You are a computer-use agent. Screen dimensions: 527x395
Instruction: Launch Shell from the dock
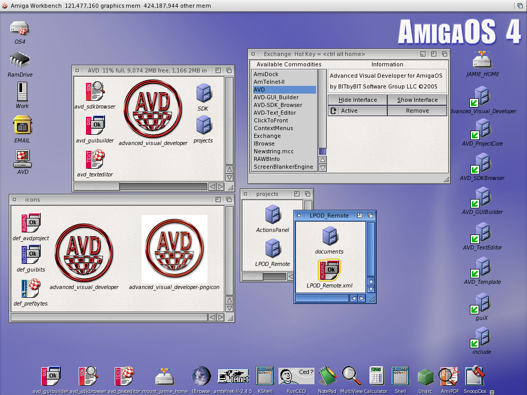(x=400, y=376)
